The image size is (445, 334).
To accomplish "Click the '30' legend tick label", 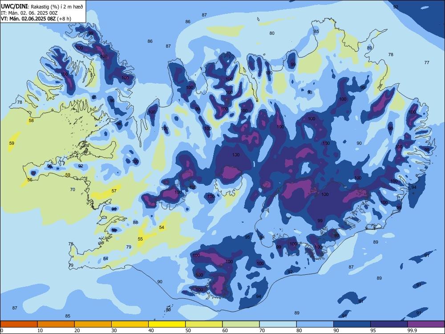I will click(x=114, y=330).
